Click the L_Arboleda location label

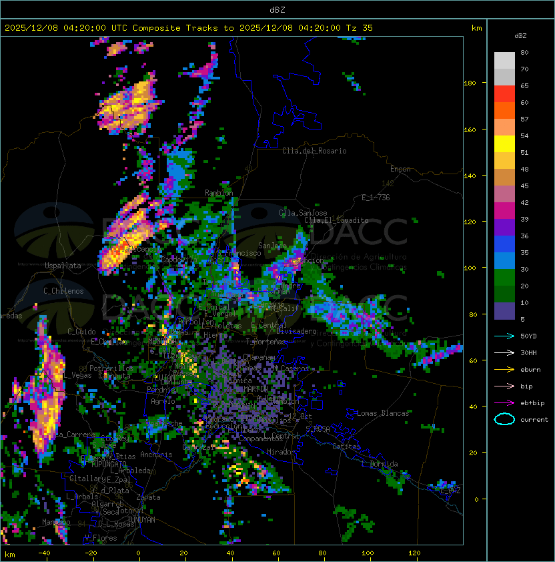[131, 471]
